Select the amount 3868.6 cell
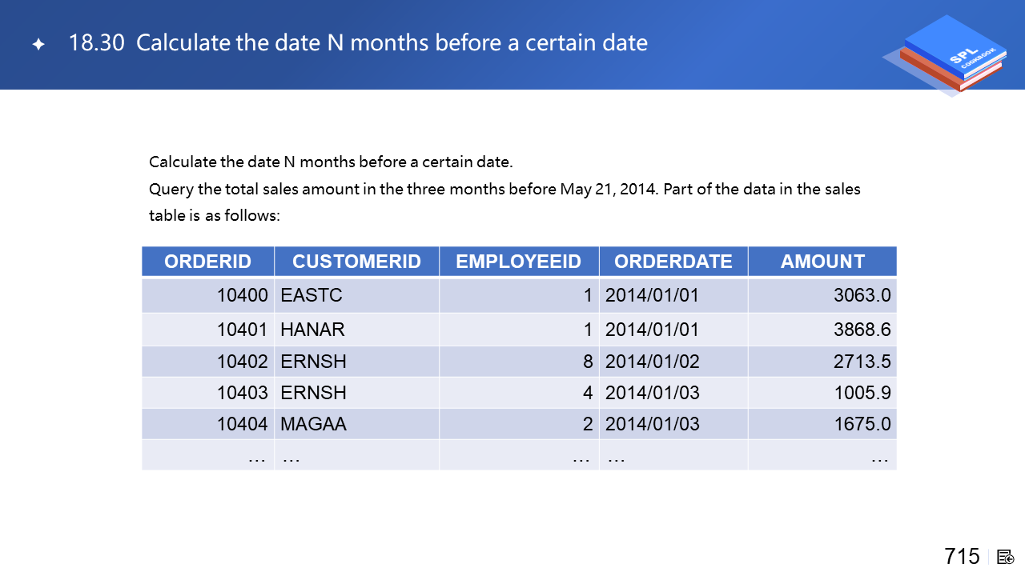The width and height of the screenshot is (1025, 576). click(862, 330)
